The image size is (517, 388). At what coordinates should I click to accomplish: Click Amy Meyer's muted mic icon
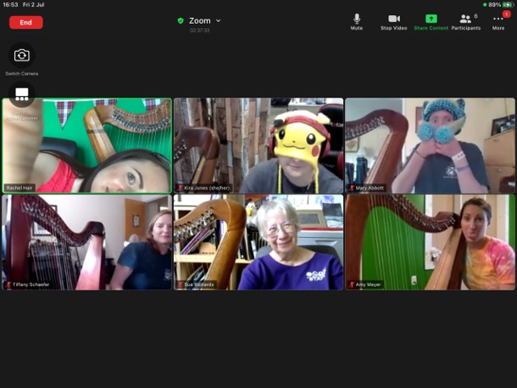pos(351,285)
